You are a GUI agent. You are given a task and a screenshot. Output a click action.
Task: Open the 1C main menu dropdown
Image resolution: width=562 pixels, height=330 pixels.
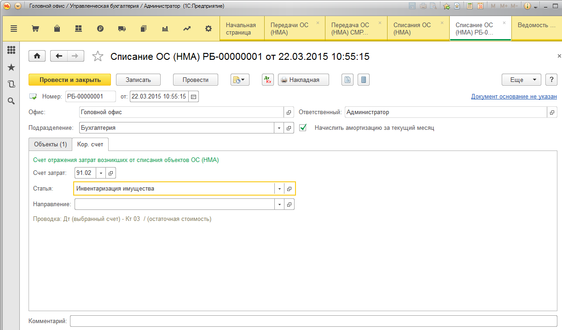point(18,6)
